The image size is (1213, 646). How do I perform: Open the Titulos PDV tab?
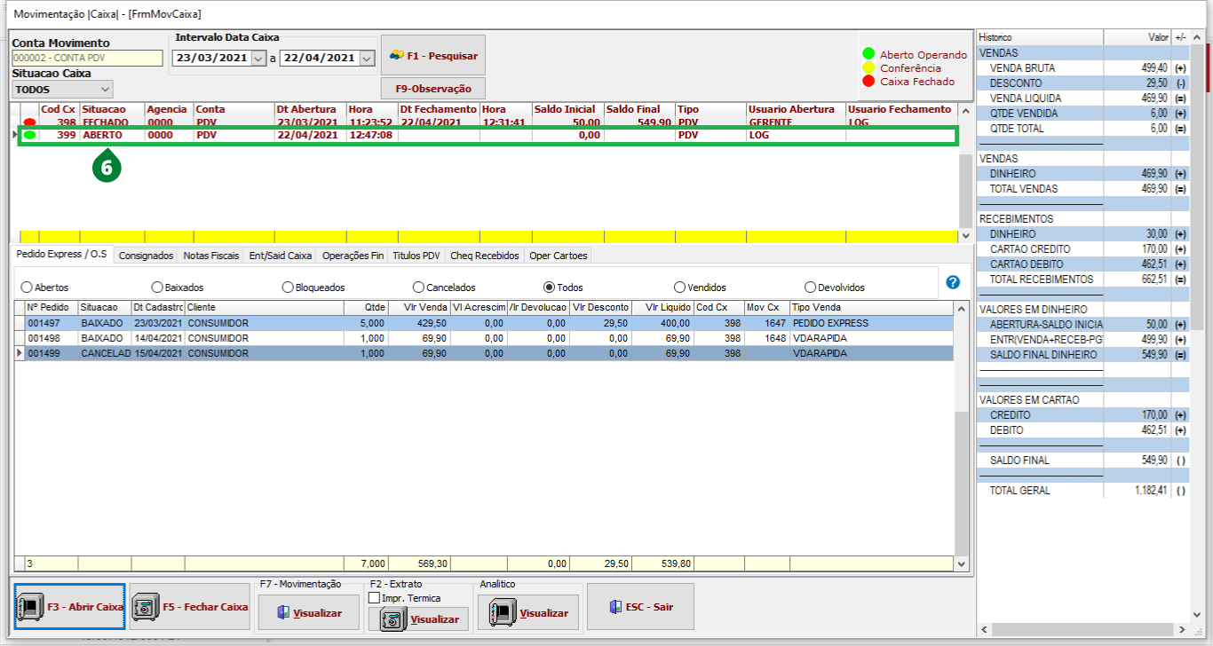417,256
